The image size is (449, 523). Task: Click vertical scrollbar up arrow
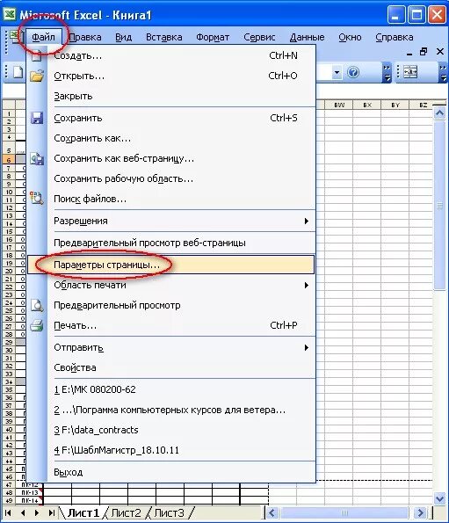pyautogui.click(x=439, y=113)
